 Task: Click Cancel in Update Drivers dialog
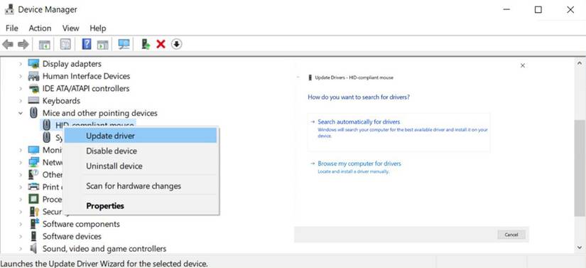click(x=511, y=235)
